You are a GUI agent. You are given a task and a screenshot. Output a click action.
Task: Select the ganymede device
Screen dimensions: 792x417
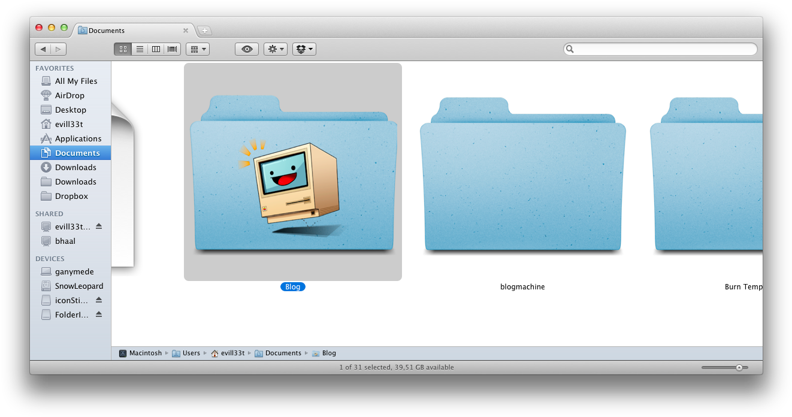[70, 271]
